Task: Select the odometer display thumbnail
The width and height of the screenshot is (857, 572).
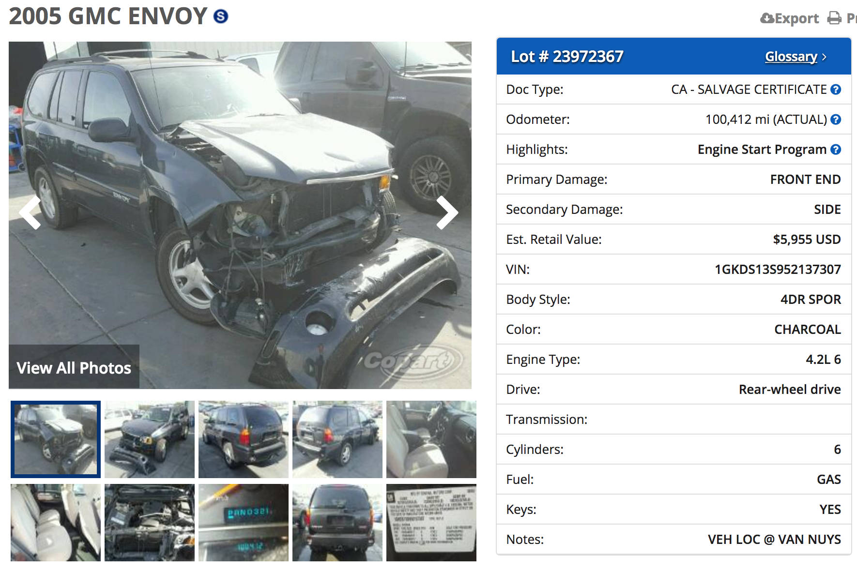Action: point(244,523)
